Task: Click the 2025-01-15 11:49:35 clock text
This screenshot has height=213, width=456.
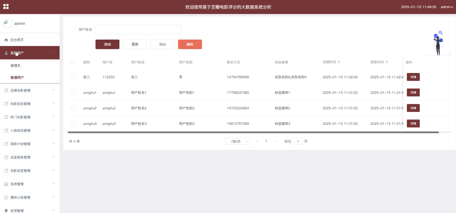Action: pos(419,7)
